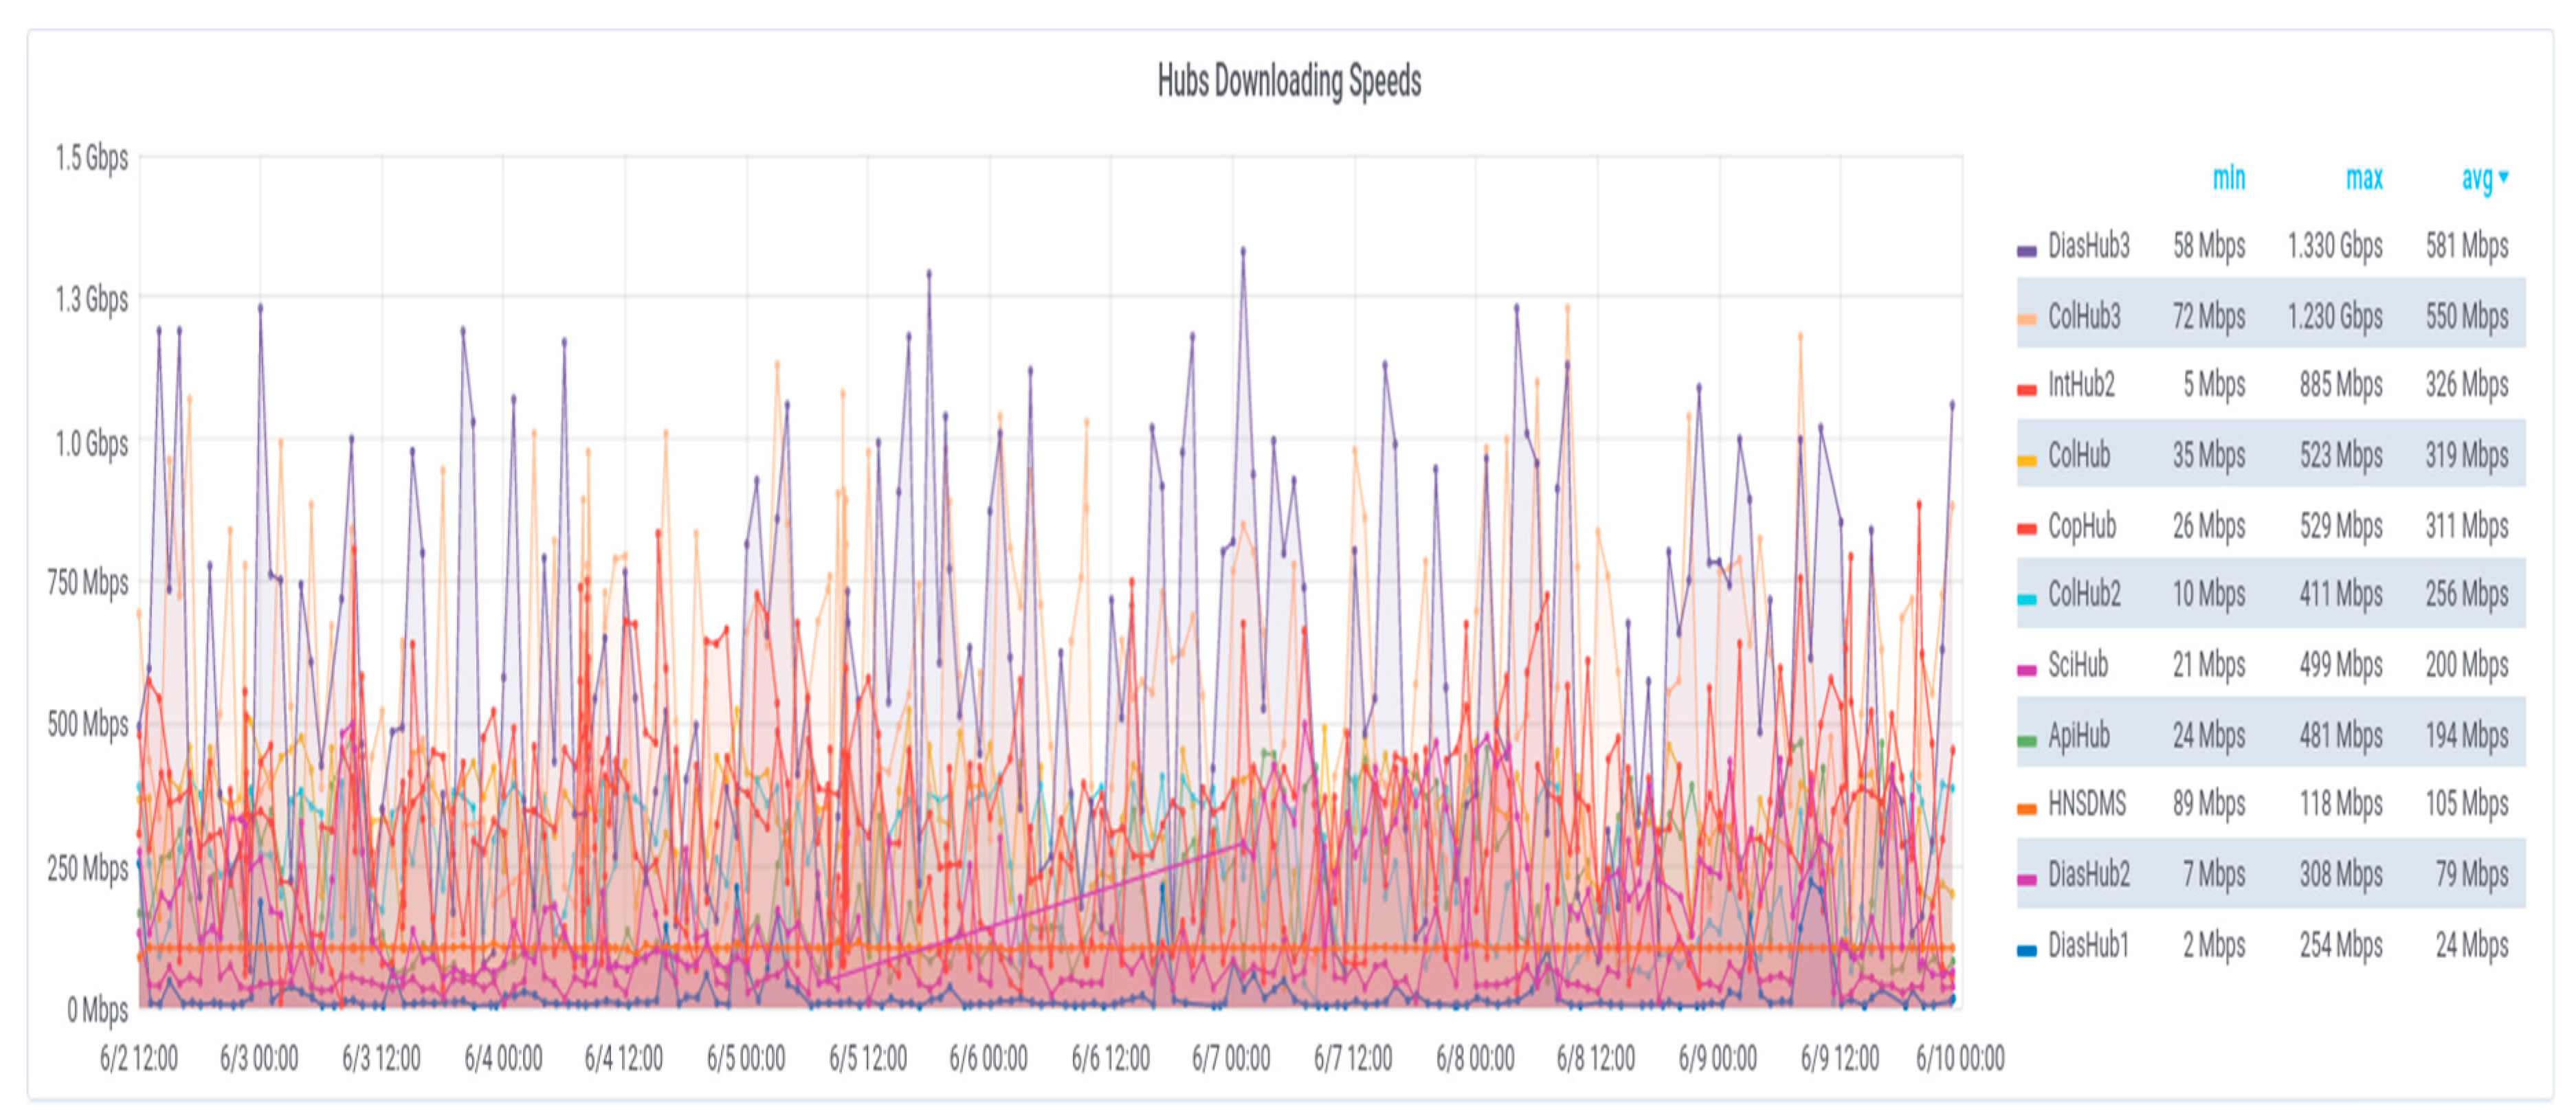The height and width of the screenshot is (1120, 2576).
Task: Click the IntHub2 red color swatch
Action: point(2027,390)
